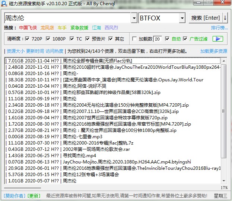Select the 0.08GB 2020-10-16 周杰伦- result

click(x=113, y=74)
